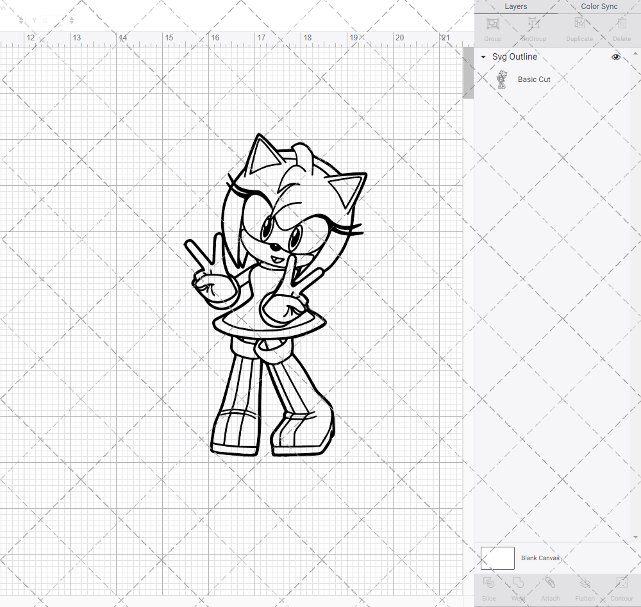Select the Weld tool
Screen dimensions: 641x607
pyautogui.click(x=518, y=587)
